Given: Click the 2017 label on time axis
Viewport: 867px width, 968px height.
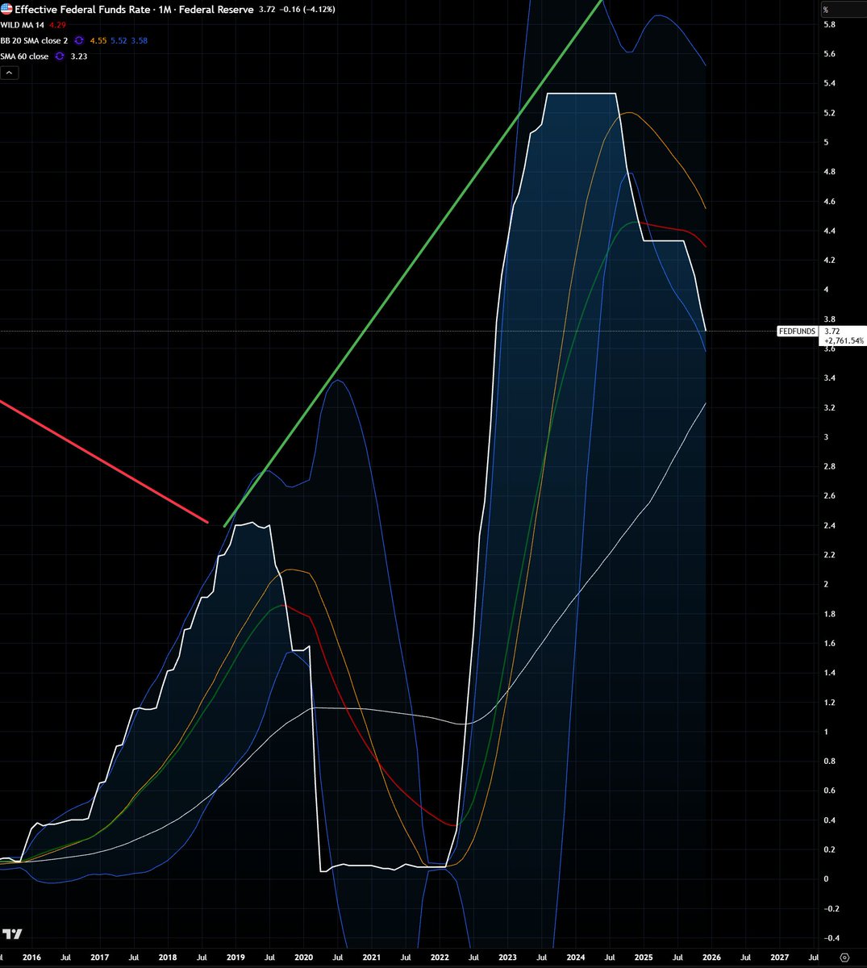Looking at the screenshot, I should coord(99,958).
